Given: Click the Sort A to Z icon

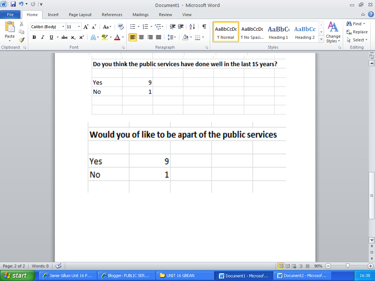Looking at the screenshot, I should (192, 26).
